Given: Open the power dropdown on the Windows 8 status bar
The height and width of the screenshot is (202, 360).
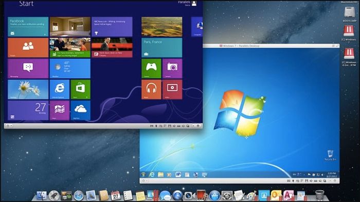Looking at the screenshot, I should pyautogui.click(x=9, y=126).
